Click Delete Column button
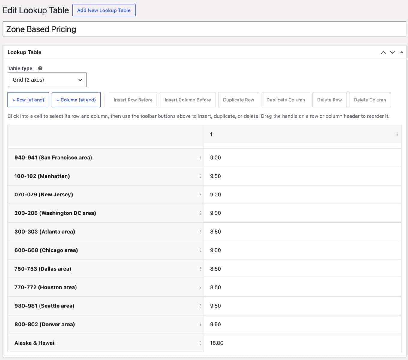The height and width of the screenshot is (360, 408). pyautogui.click(x=370, y=100)
